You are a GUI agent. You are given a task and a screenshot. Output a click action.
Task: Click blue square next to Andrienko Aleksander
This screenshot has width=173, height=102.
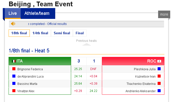coord(159,91)
